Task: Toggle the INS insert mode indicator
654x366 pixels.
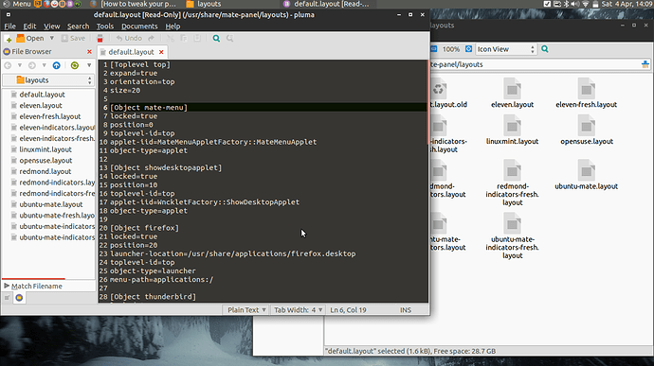Action: click(x=406, y=310)
